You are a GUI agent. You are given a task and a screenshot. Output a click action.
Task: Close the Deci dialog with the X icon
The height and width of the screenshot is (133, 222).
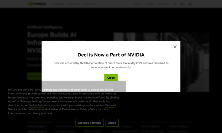tap(175, 47)
